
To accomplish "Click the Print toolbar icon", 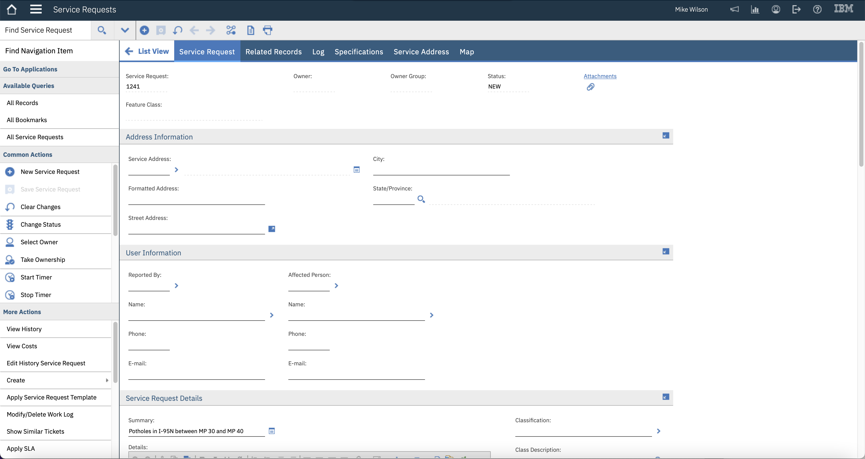I will click(x=268, y=30).
